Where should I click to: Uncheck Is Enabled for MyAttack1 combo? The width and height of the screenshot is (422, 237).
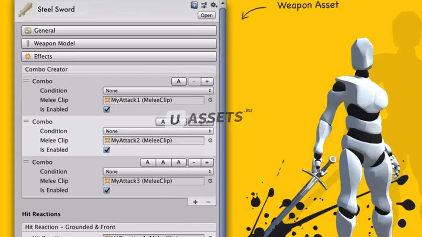pos(107,110)
